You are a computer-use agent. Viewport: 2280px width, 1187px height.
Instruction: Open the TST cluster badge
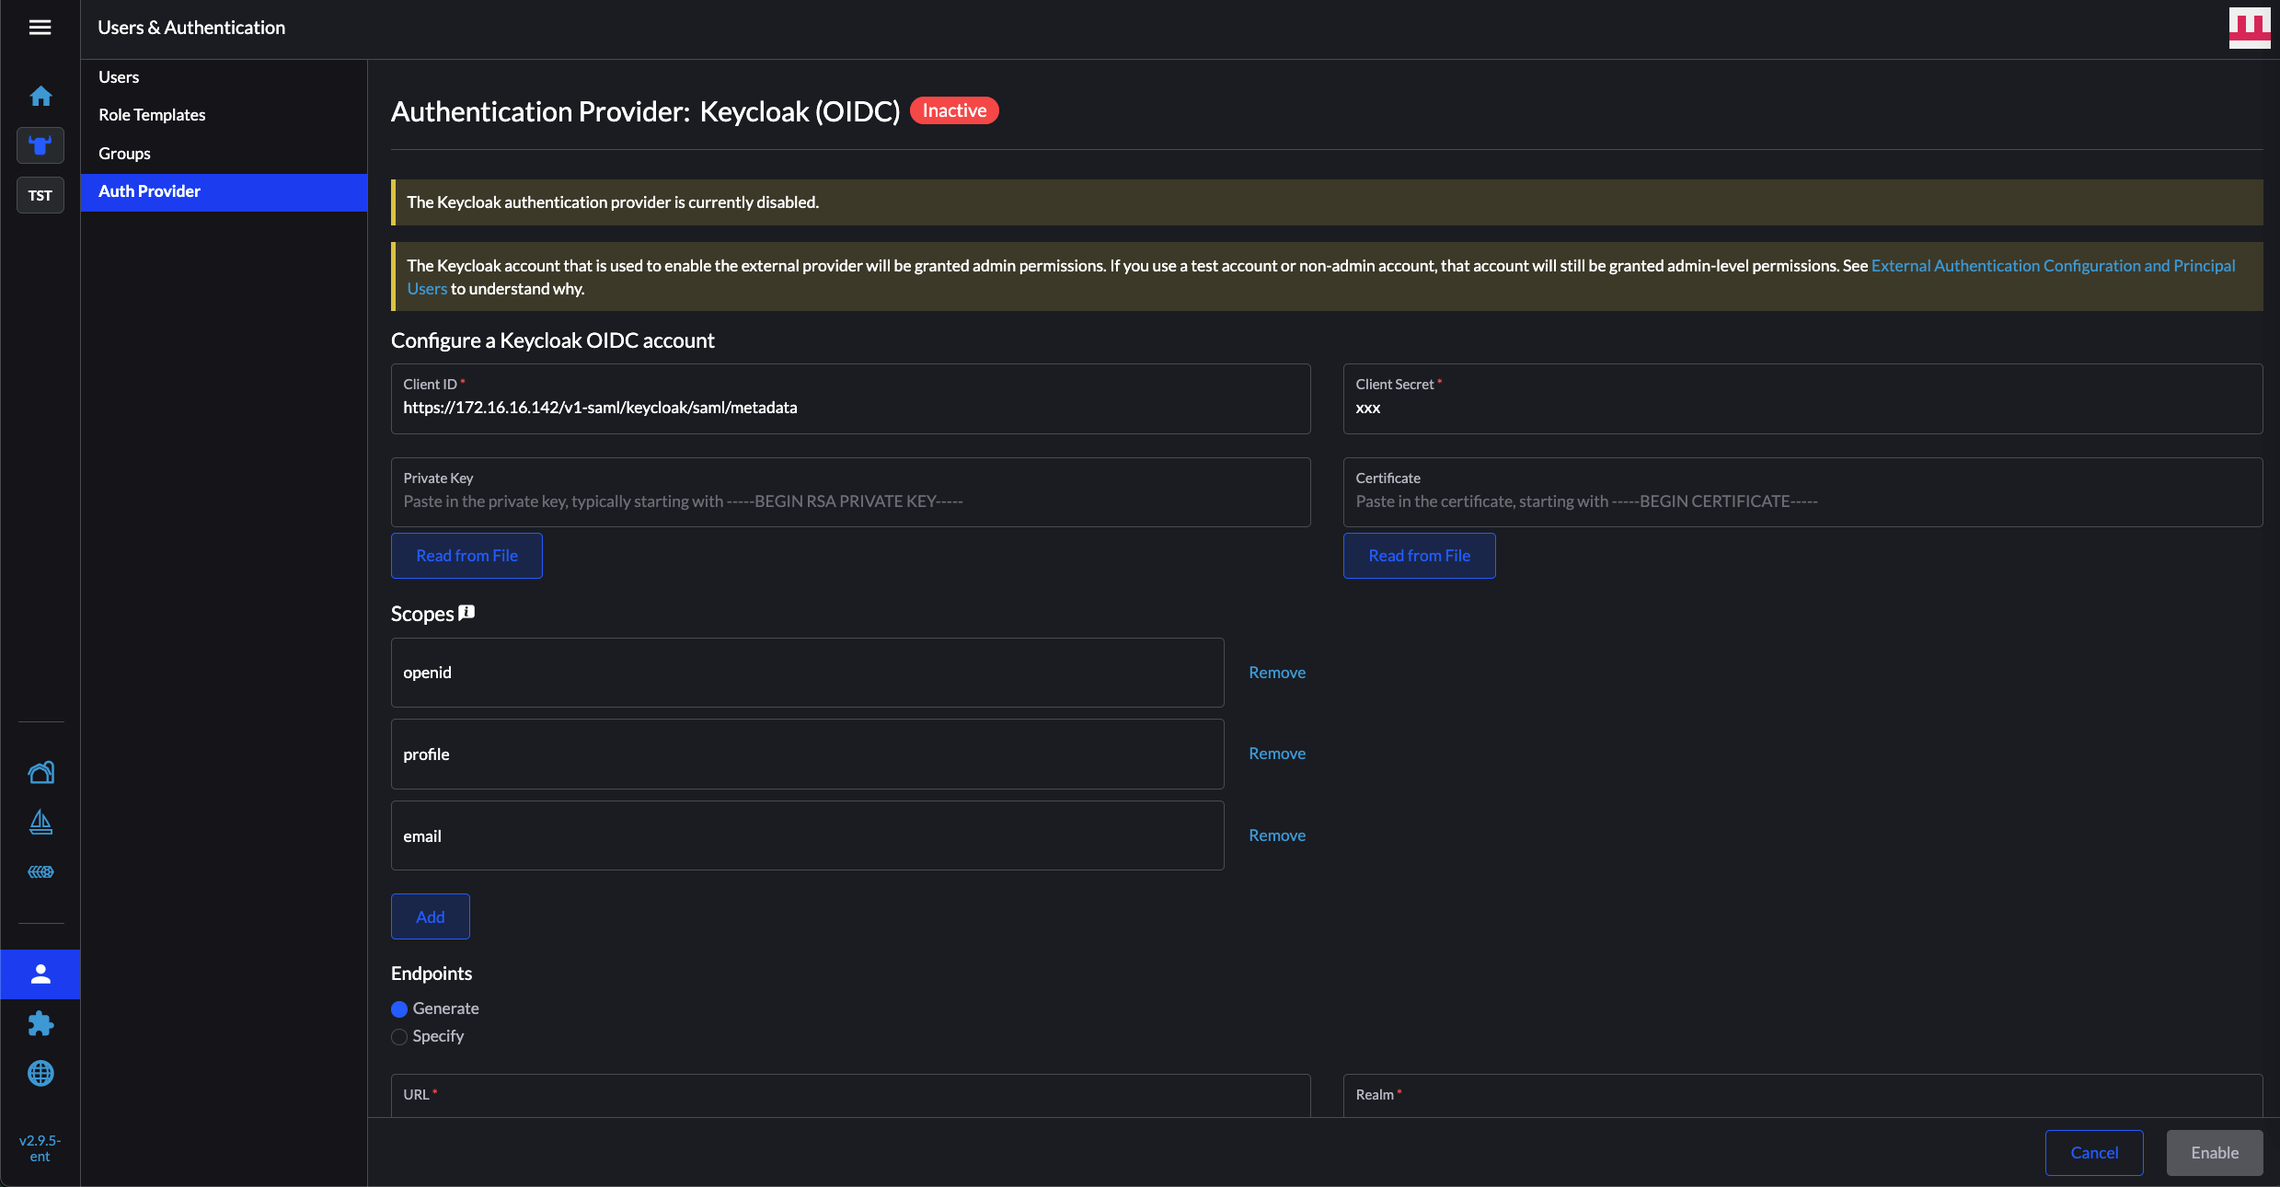(40, 195)
